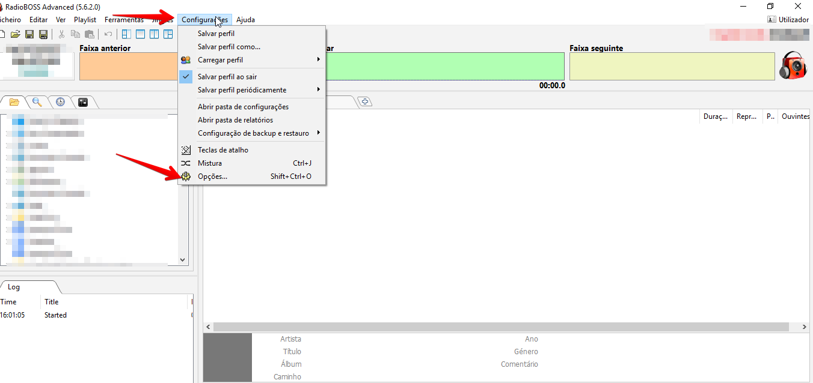
Task: Click the green current track progress panel
Action: pyautogui.click(x=445, y=66)
